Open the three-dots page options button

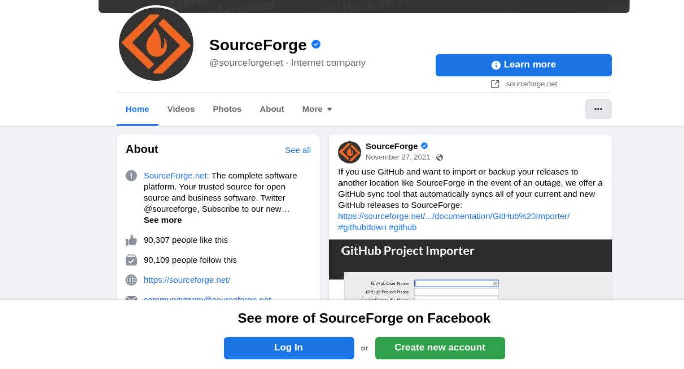tap(598, 109)
